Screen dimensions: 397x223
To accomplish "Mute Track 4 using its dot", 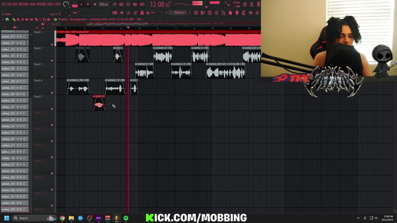I will click(52, 93).
